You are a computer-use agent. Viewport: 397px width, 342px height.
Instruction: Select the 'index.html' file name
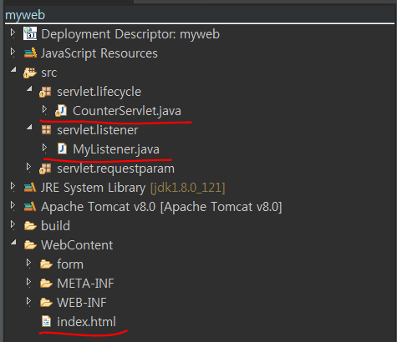pyautogui.click(x=86, y=322)
